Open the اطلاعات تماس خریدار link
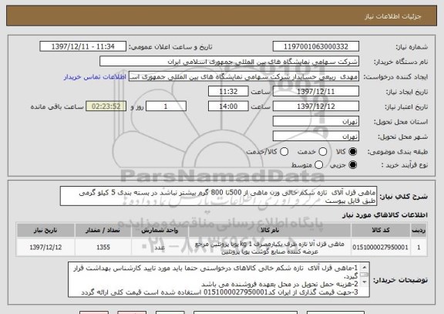The image size is (444, 314). tap(95, 77)
